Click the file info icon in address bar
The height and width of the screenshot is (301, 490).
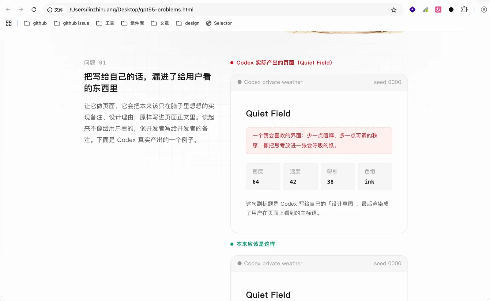(50, 10)
